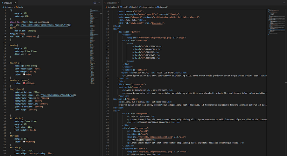
Task: Split the left editor group
Action: pos(95,3)
